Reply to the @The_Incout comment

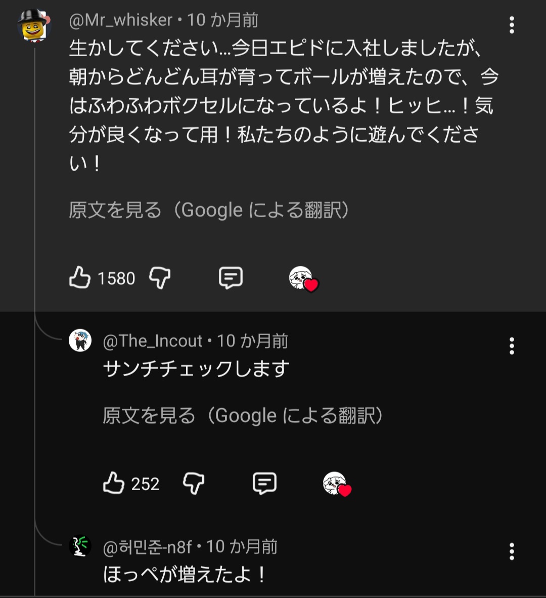tap(264, 484)
